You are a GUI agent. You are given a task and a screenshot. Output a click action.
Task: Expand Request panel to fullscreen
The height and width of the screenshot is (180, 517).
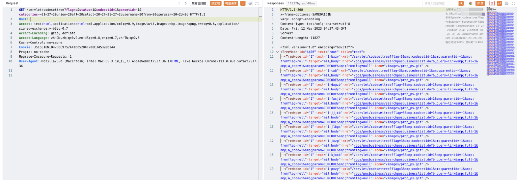coord(257,3)
